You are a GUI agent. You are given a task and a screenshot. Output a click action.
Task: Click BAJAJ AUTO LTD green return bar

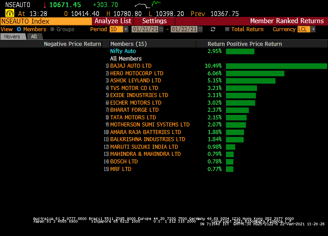276,66
